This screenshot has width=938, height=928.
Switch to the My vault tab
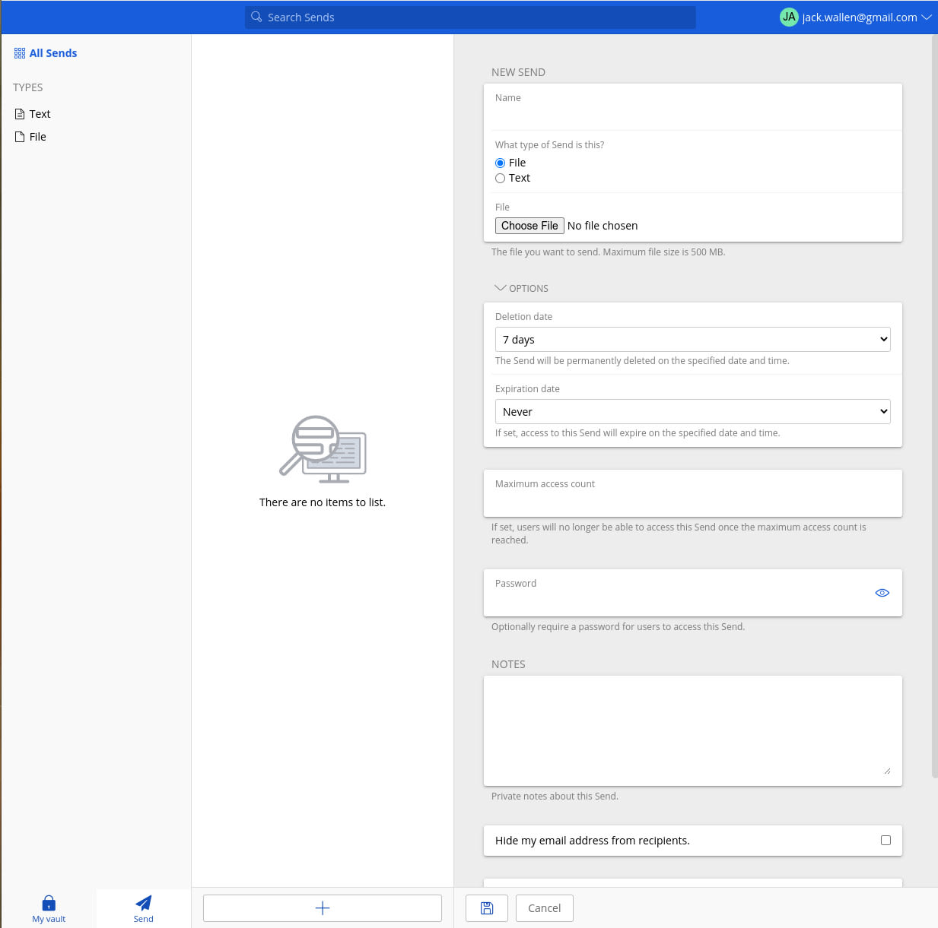48,909
